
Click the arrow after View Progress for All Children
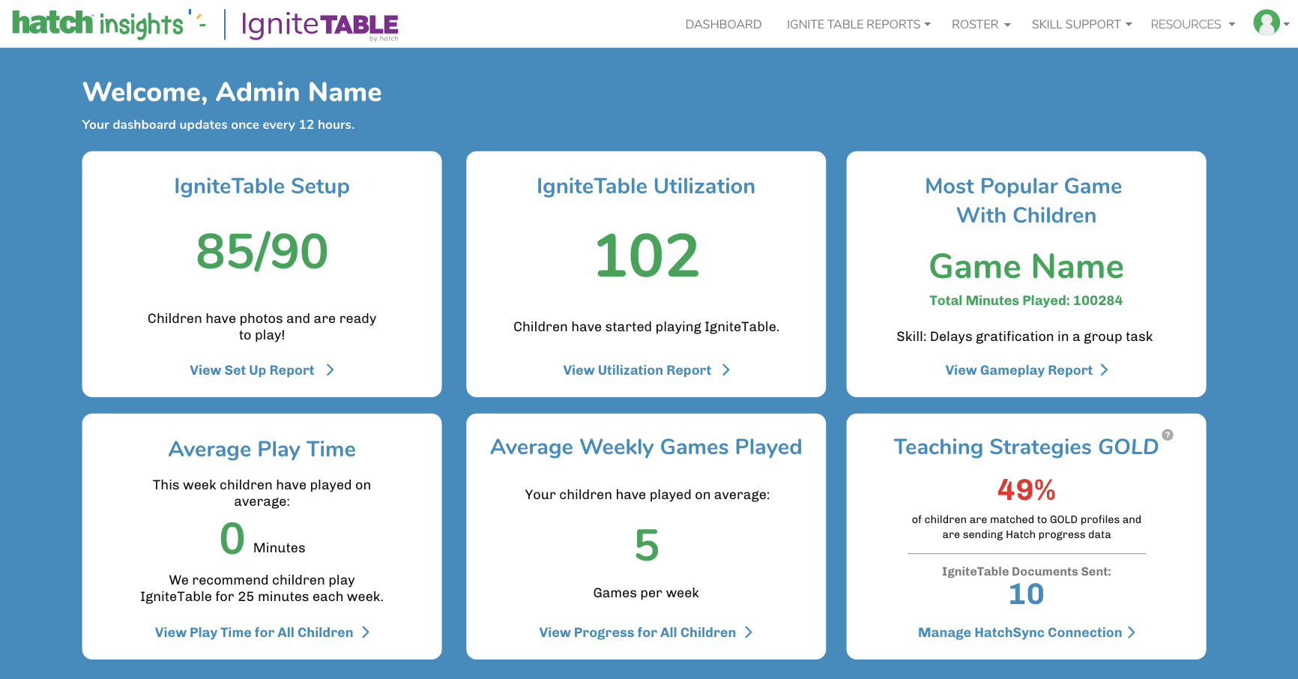click(x=749, y=632)
